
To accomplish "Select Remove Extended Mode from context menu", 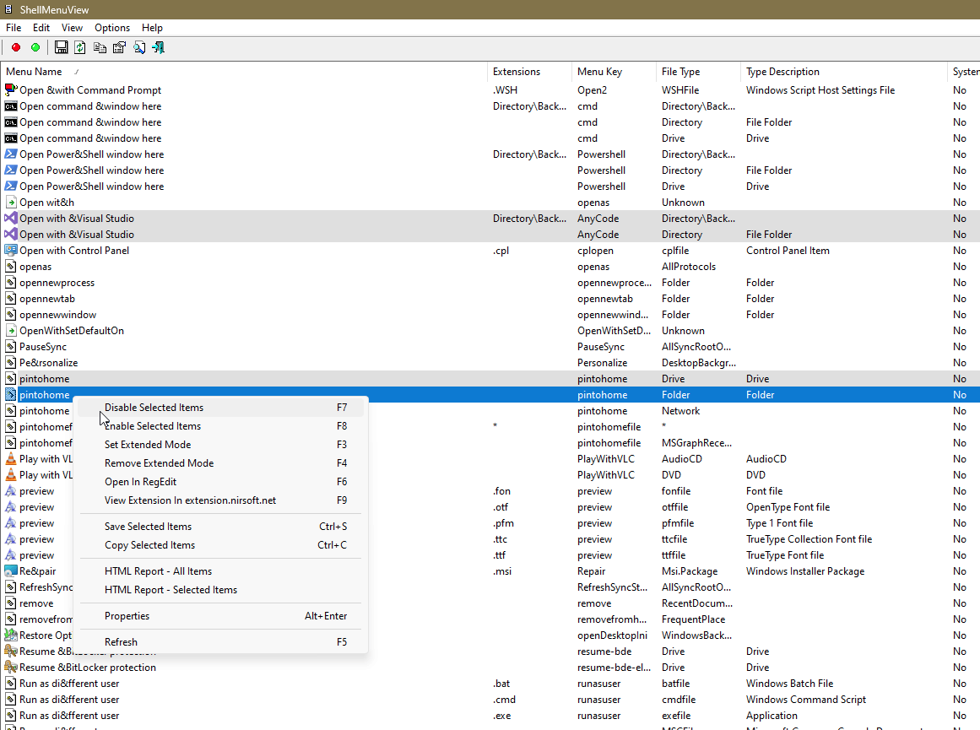I will pyautogui.click(x=220, y=463).
